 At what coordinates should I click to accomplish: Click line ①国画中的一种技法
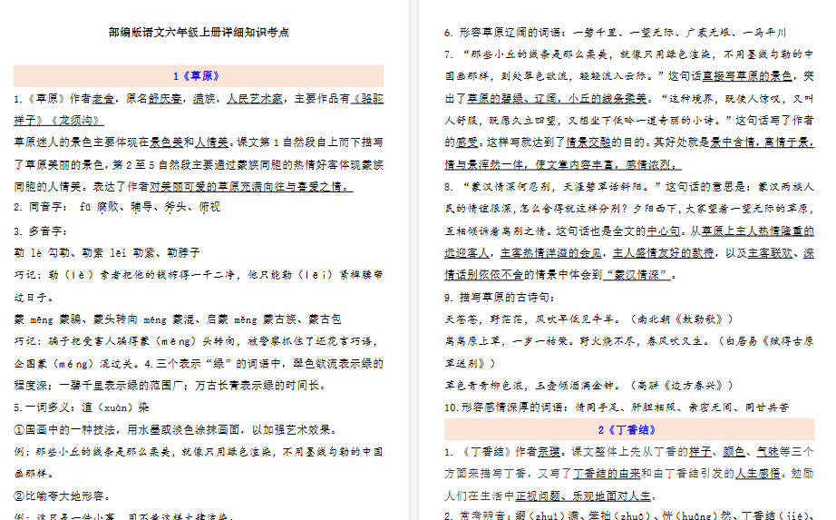point(175,430)
